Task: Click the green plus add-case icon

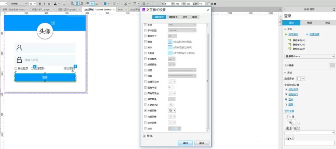Action: (x=286, y=34)
